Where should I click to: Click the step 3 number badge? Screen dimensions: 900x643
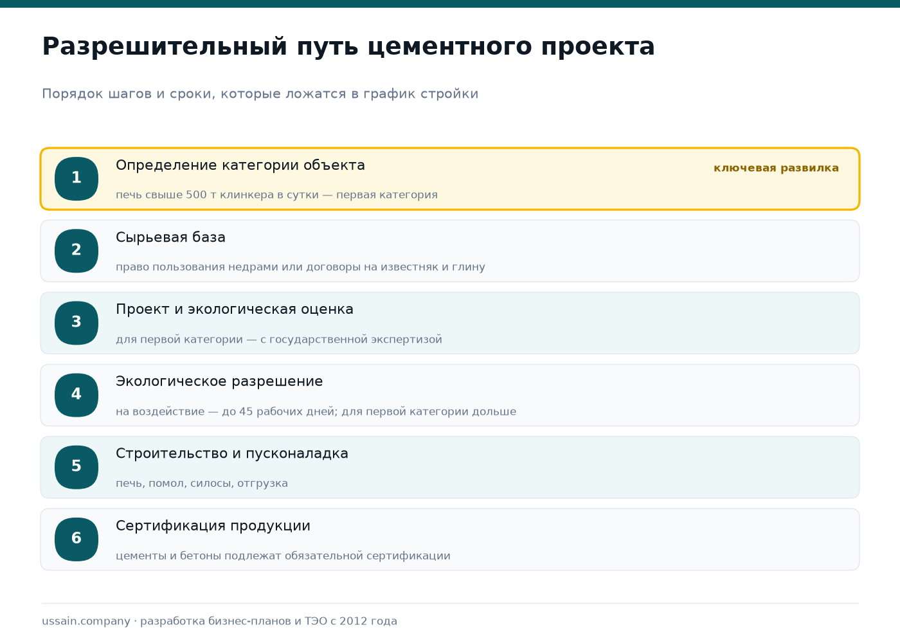76,323
